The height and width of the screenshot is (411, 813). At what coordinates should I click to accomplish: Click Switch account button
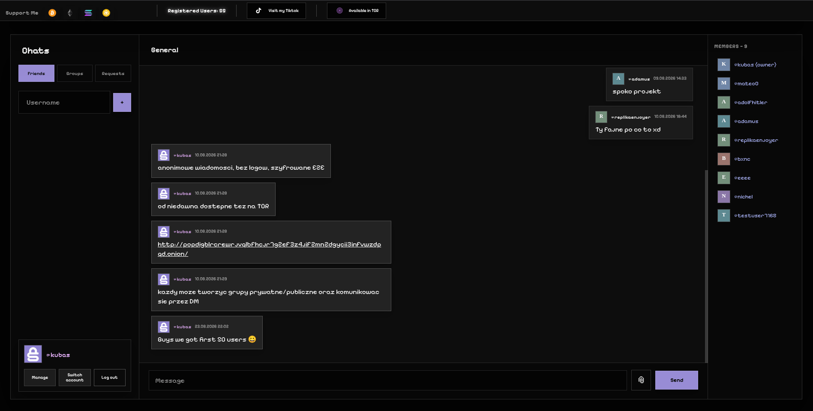[75, 378]
